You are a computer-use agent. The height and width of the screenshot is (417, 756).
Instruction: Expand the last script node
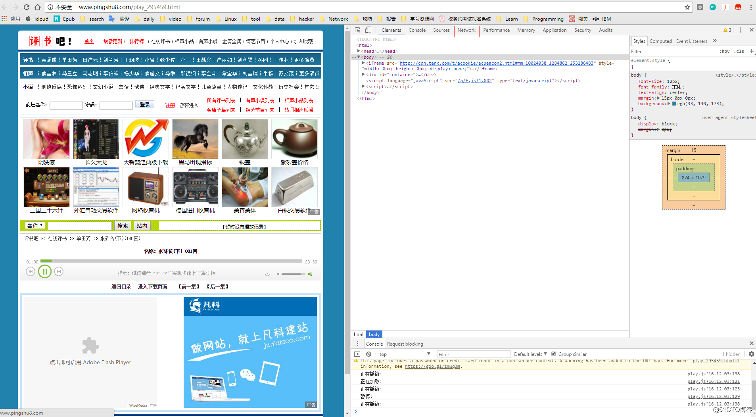pos(363,86)
